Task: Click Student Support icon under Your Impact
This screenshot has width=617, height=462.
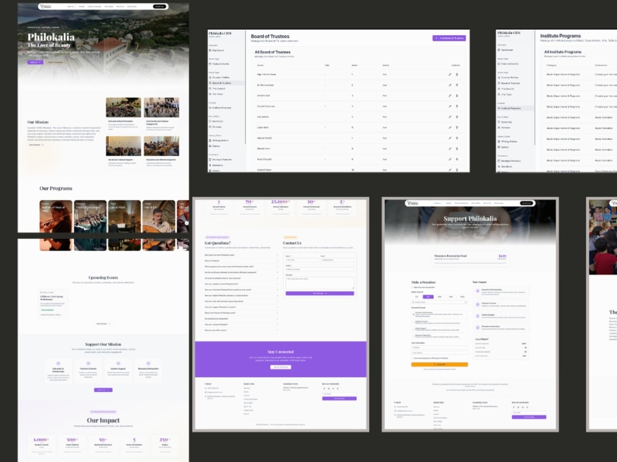Action: [x=478, y=316]
